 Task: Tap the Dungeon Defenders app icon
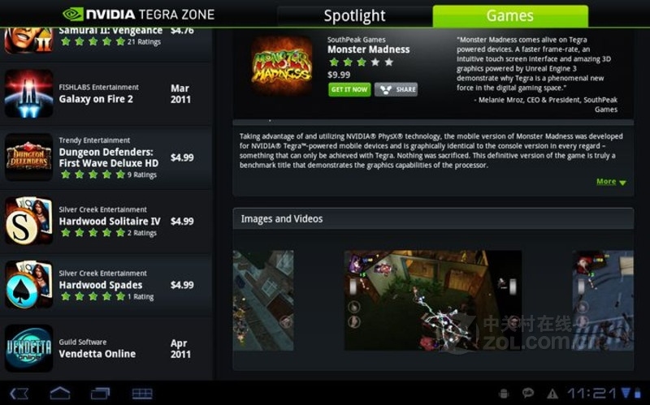tap(28, 157)
